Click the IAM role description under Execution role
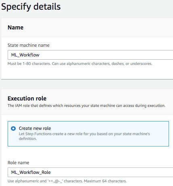173x186 pixels. (x=86, y=106)
